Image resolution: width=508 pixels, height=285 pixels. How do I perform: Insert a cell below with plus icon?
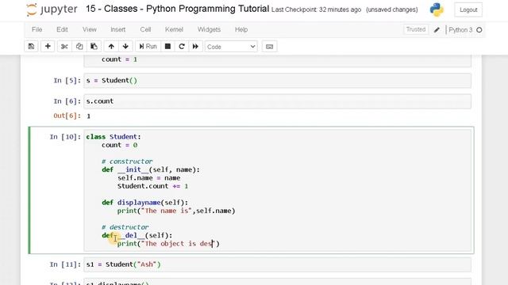48,47
